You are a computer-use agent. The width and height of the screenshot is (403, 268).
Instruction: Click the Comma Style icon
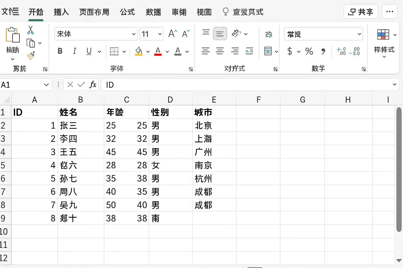tap(323, 51)
